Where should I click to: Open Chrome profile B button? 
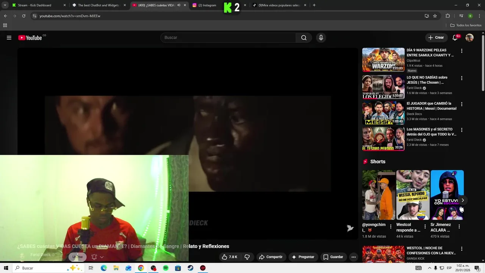[x=470, y=16]
